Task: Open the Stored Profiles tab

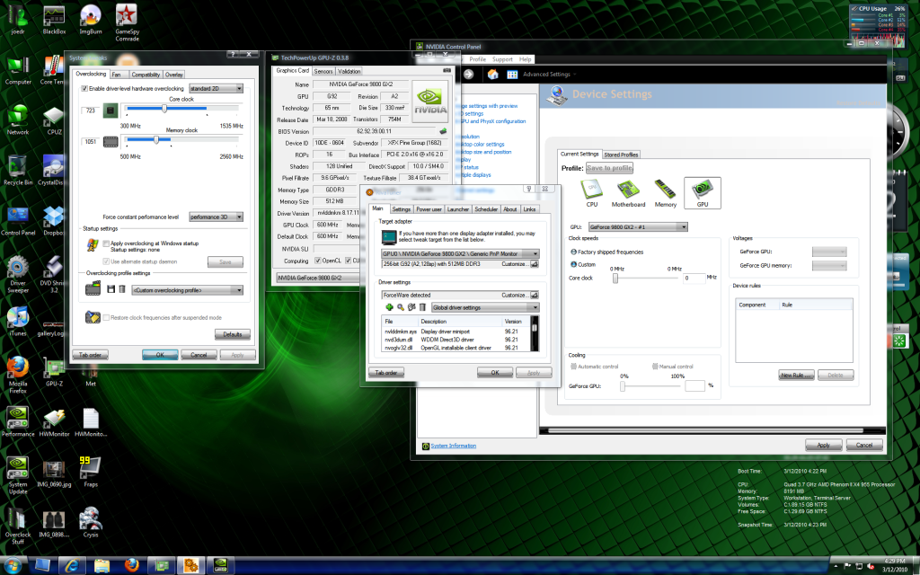Action: (621, 155)
